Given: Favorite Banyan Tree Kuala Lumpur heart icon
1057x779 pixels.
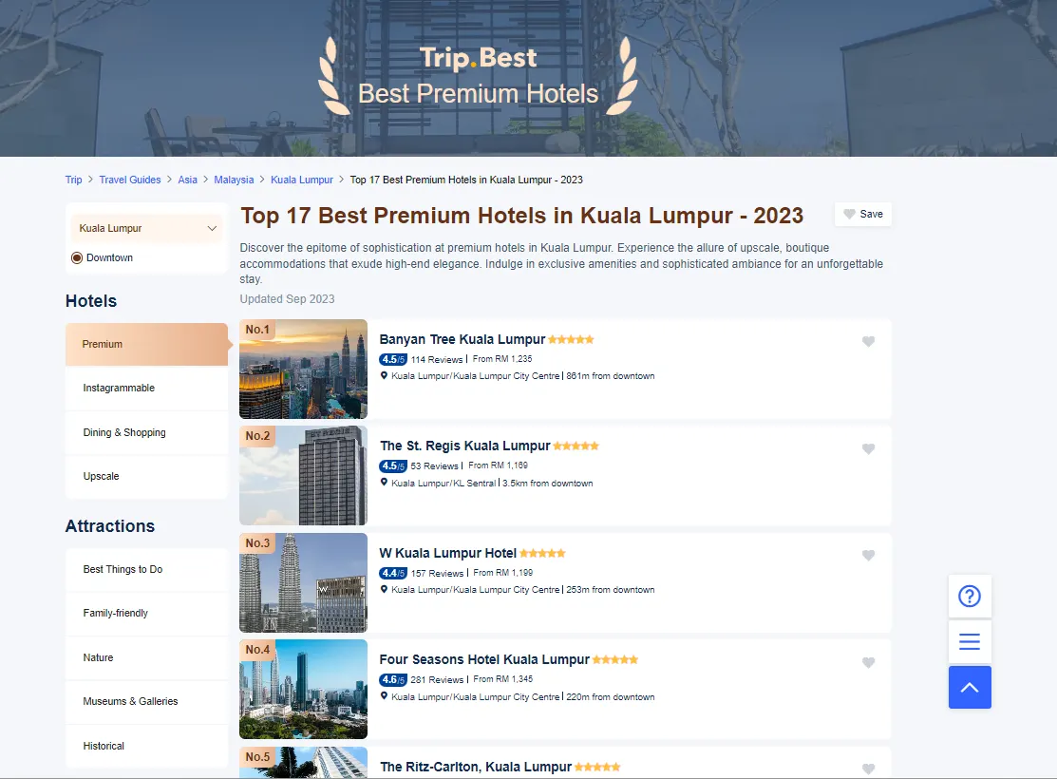Looking at the screenshot, I should 868,342.
